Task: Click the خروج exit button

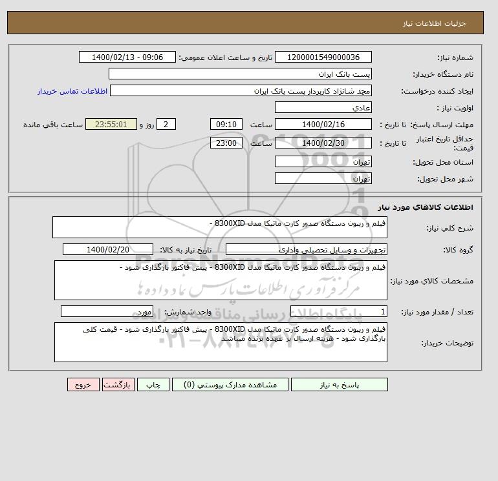Action: (x=83, y=384)
